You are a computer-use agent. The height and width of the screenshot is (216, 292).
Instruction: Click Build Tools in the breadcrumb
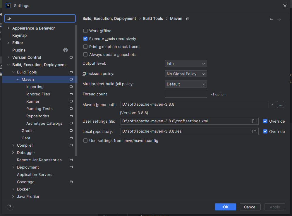pos(153,19)
